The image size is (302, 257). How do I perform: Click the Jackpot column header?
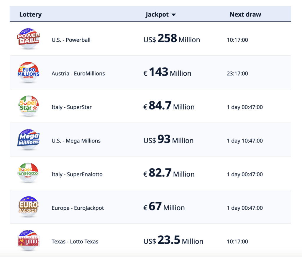pos(157,14)
